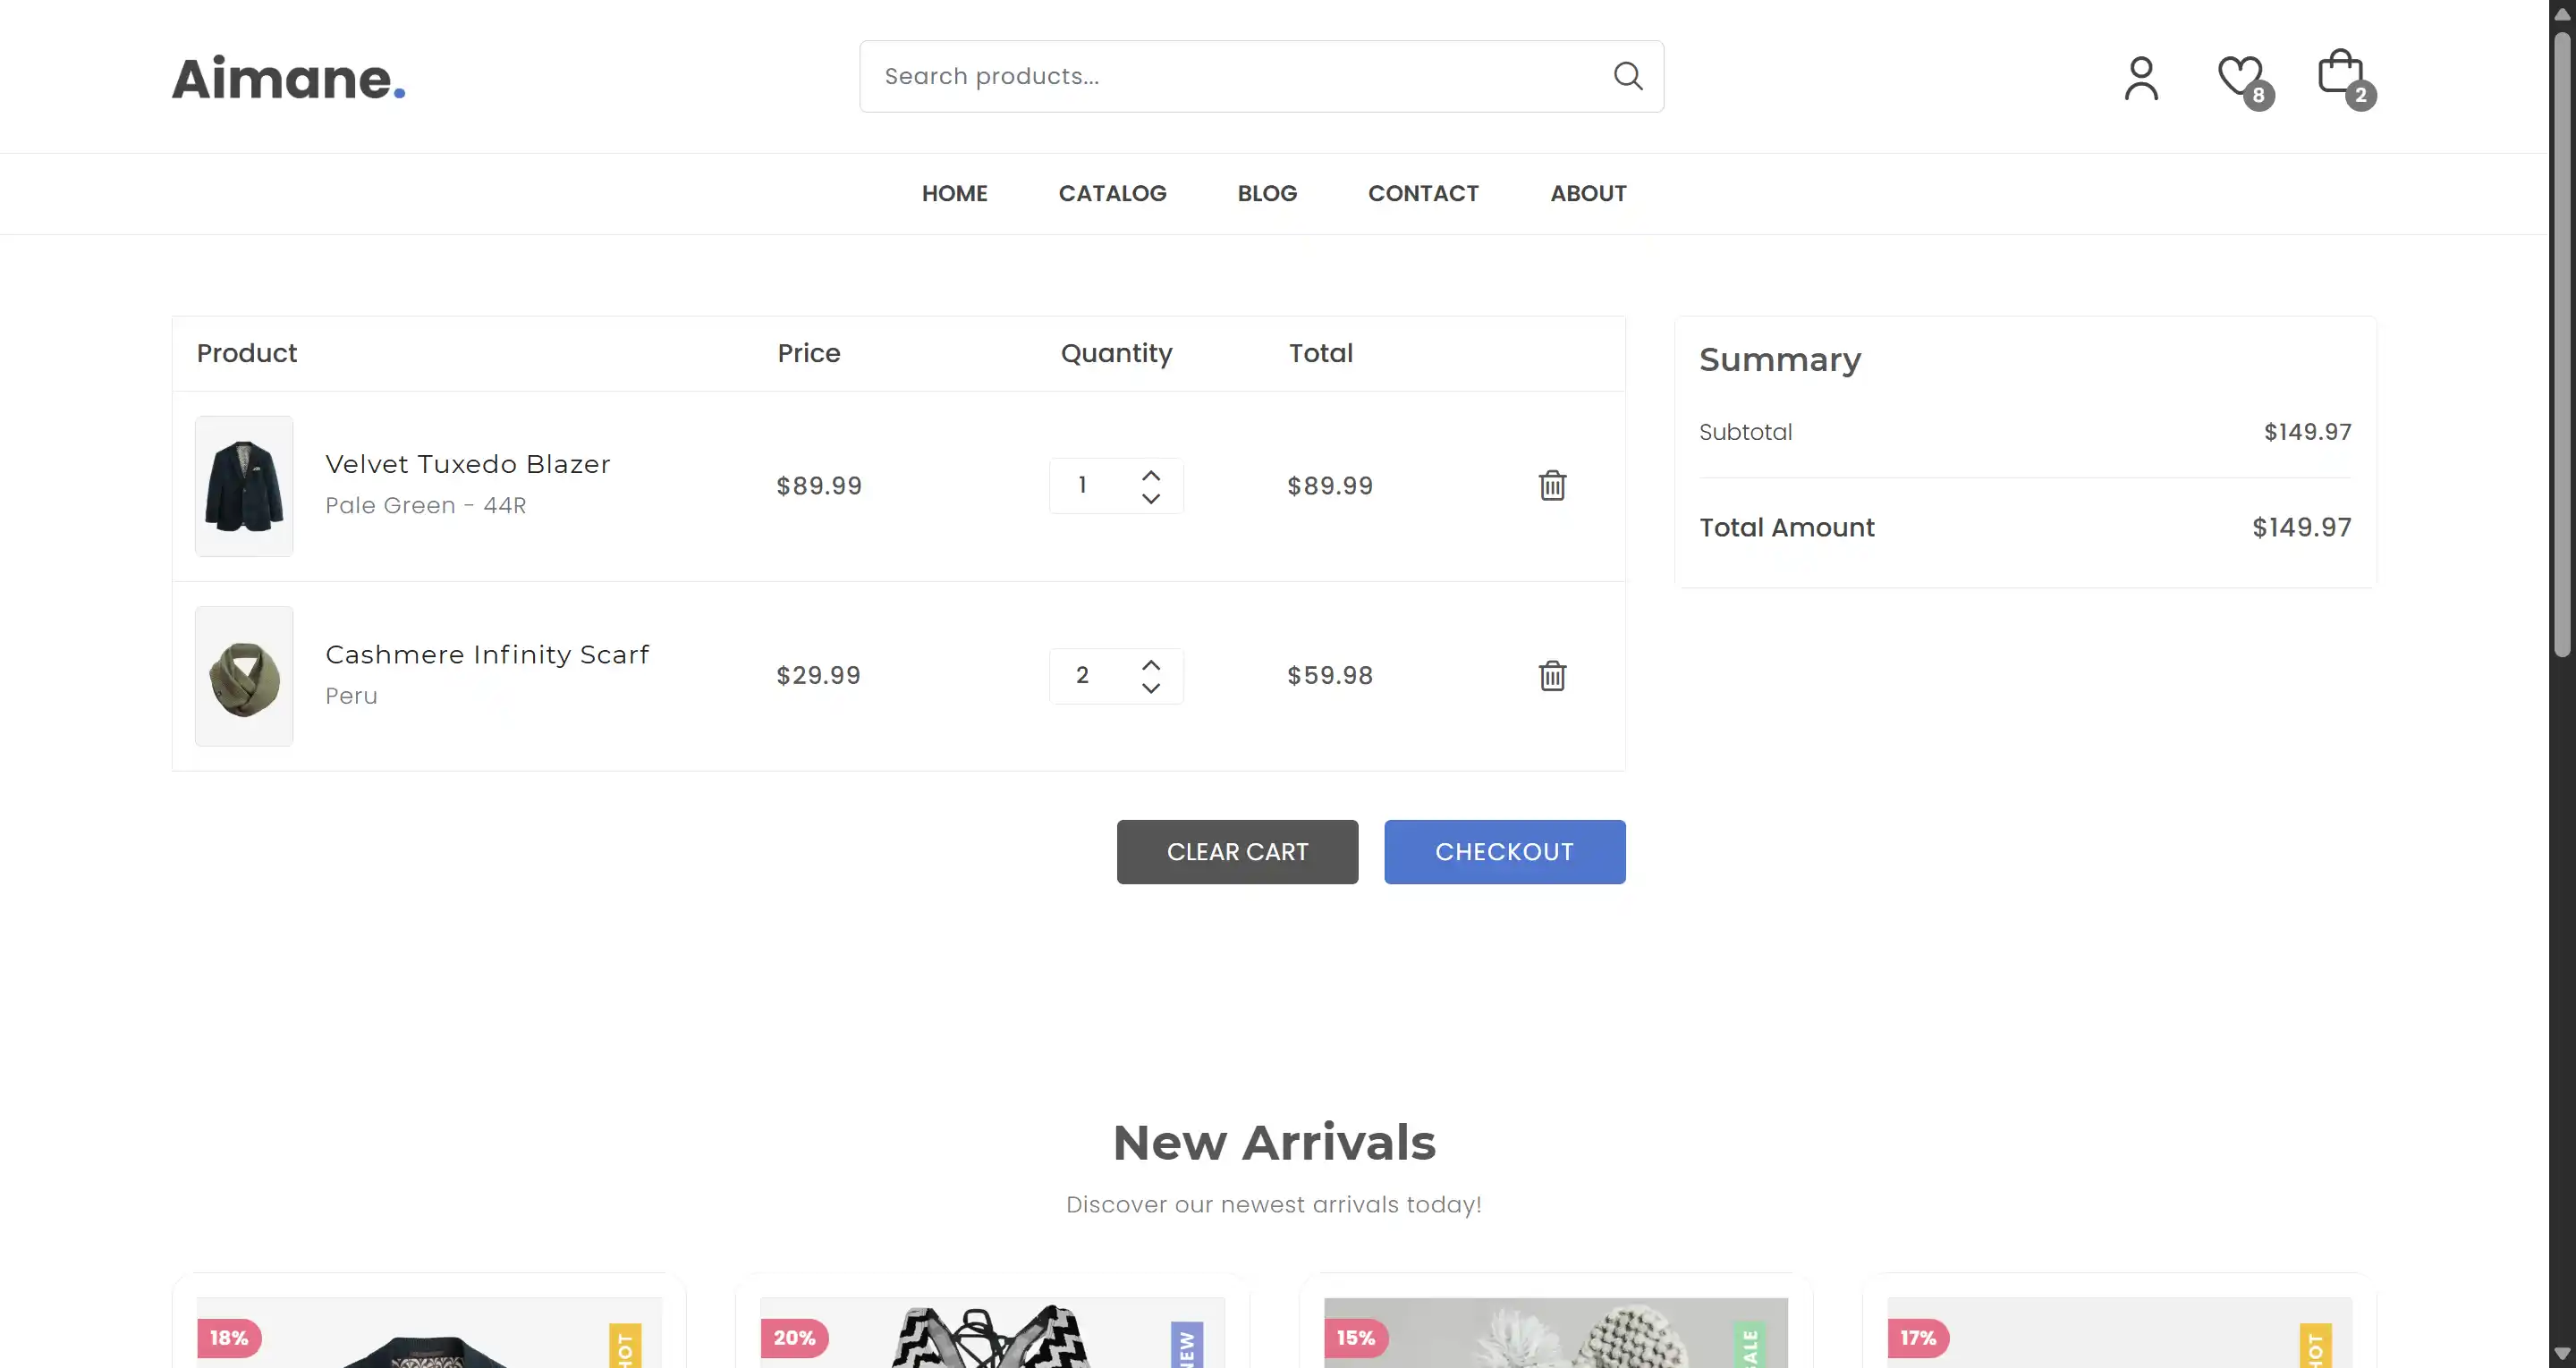Remove Cashmere Infinity Scarf with trash icon

tap(1552, 676)
